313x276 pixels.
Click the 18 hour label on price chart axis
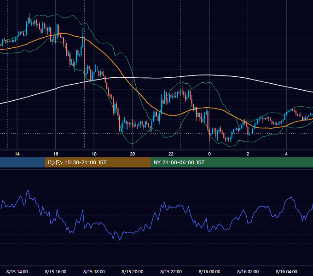94,154
